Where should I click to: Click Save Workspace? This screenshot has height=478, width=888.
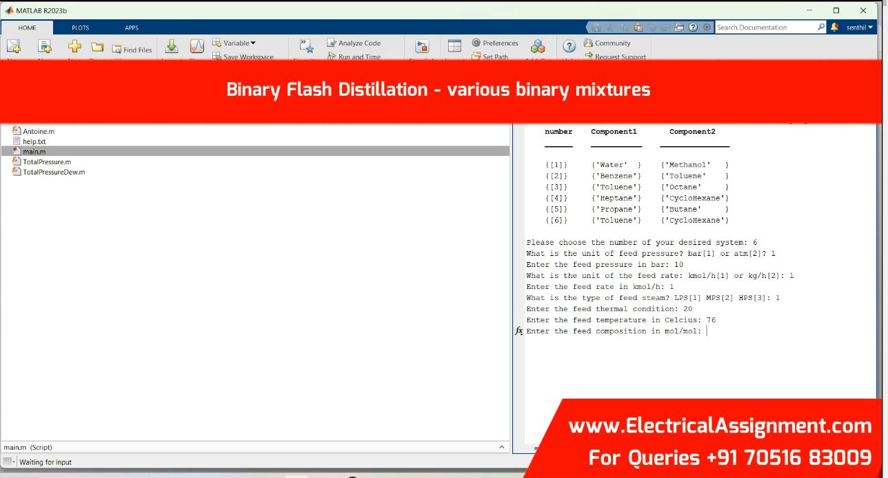(x=243, y=57)
